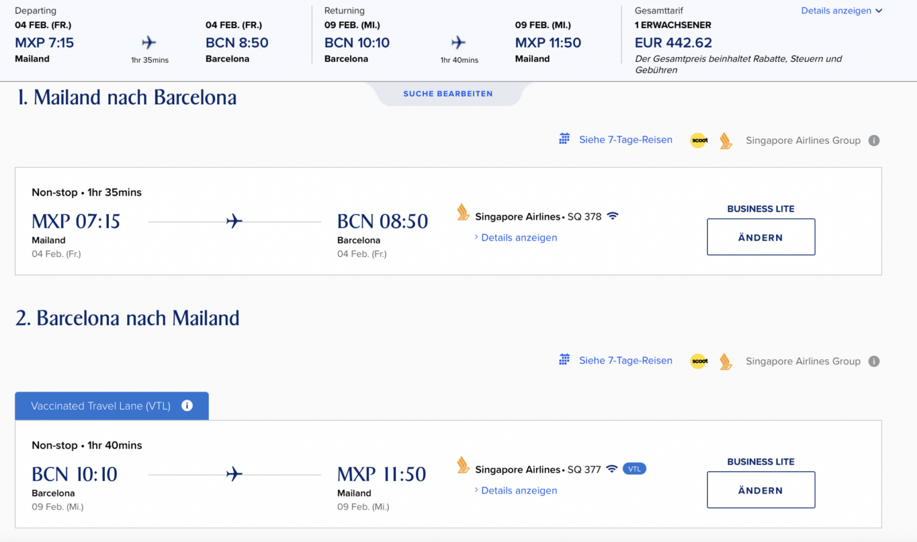Open the Suche bearbeiten tab

coord(448,93)
